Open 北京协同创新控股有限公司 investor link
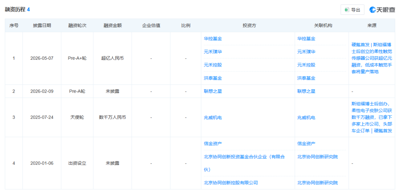The width and height of the screenshot is (400, 192). 231,183
